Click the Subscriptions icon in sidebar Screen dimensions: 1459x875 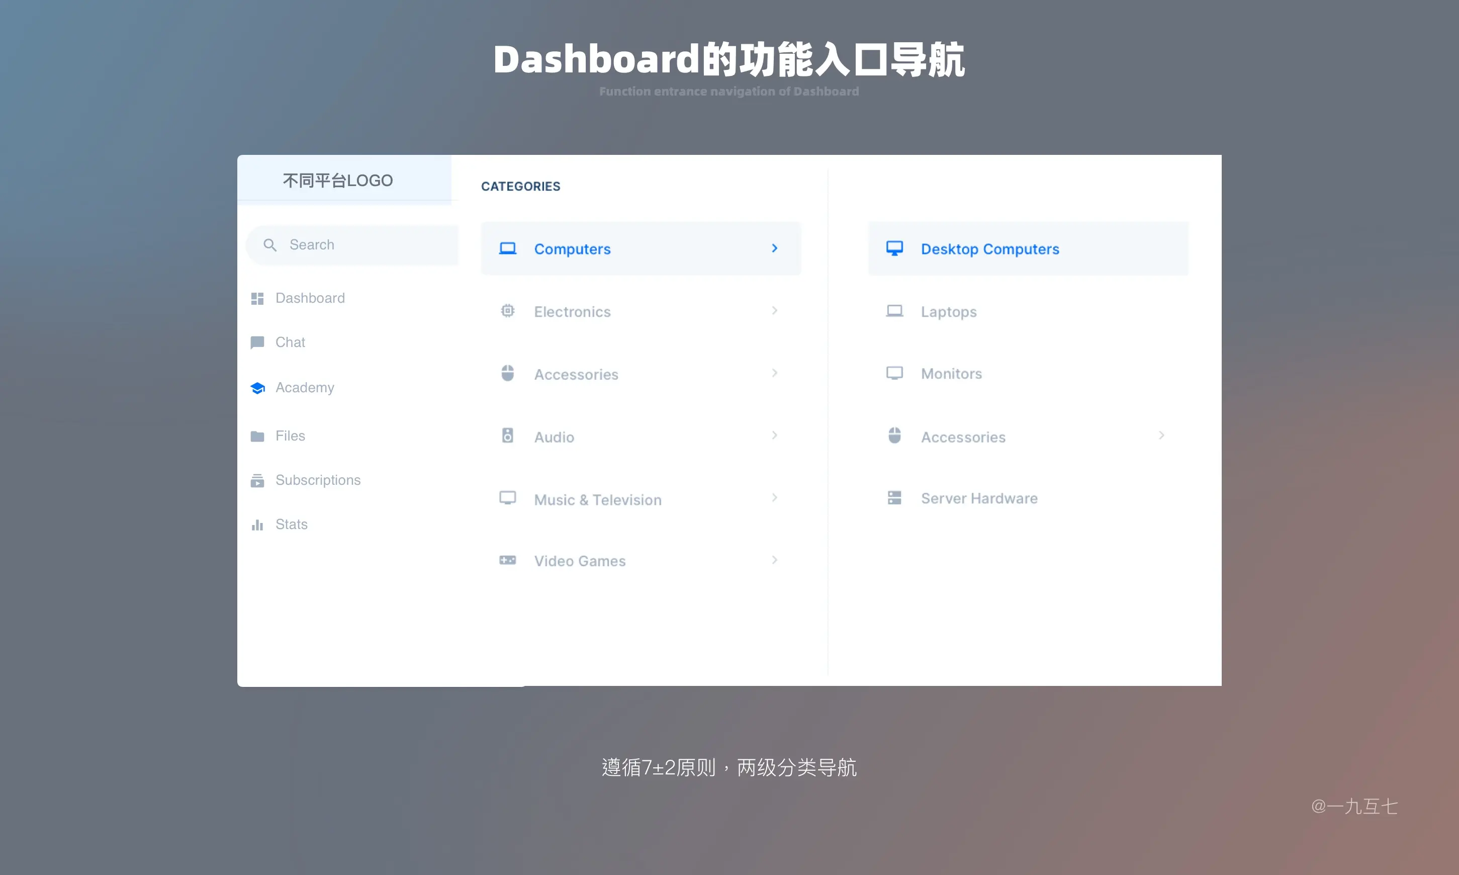[x=258, y=479]
